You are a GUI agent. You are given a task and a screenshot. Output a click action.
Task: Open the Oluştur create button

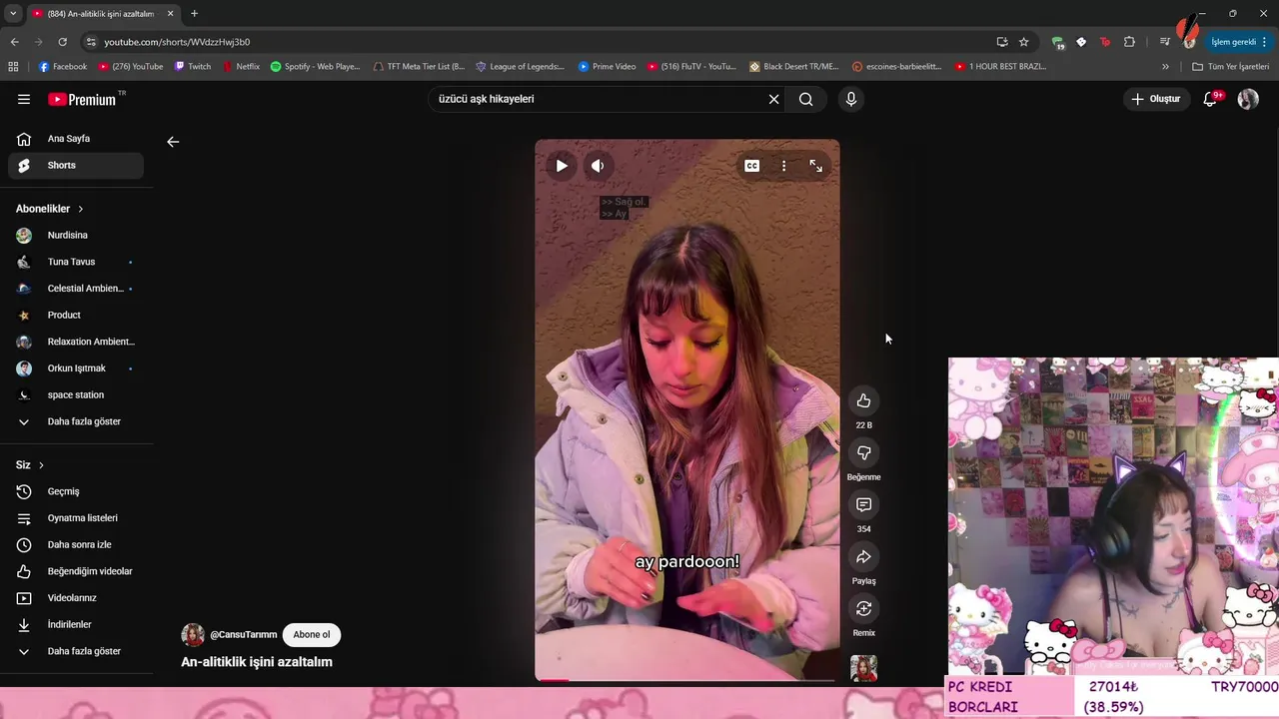click(1156, 99)
